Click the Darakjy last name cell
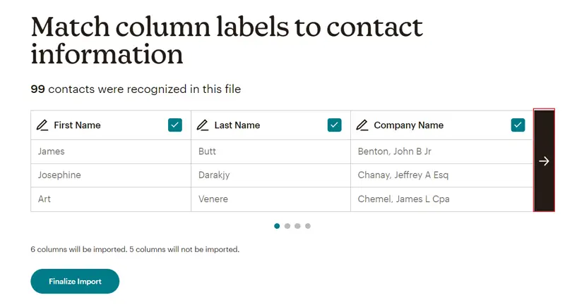Image resolution: width=565 pixels, height=307 pixels. tap(214, 175)
